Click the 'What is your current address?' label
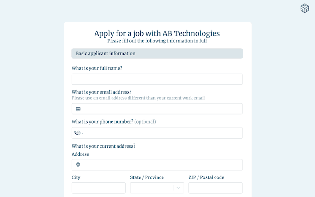315x197 pixels. tap(104, 146)
